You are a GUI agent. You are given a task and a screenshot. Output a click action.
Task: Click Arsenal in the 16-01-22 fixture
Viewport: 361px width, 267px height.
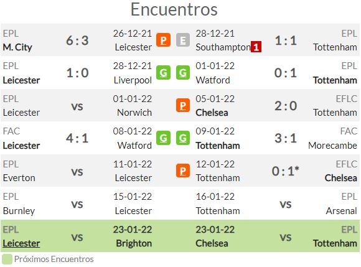pyautogui.click(x=341, y=210)
